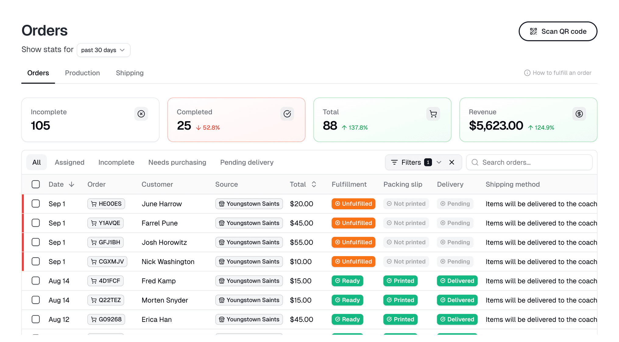Screen dimensions: 619x342
Task: Expand the Filters chevron menu
Action: (x=439, y=162)
